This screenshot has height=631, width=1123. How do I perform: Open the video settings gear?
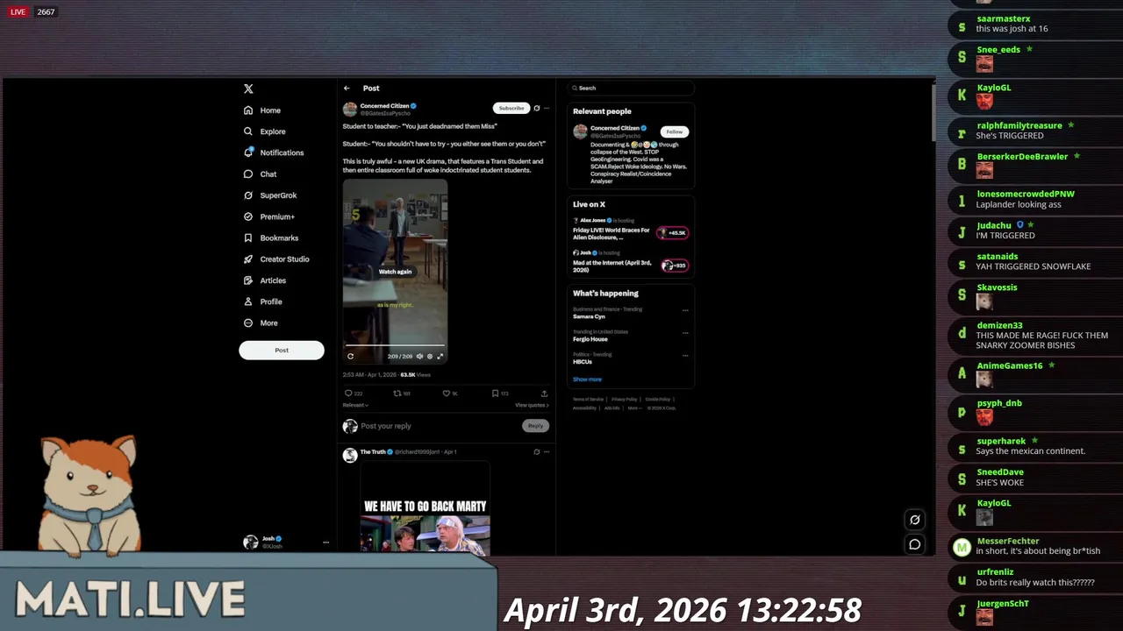pos(429,356)
